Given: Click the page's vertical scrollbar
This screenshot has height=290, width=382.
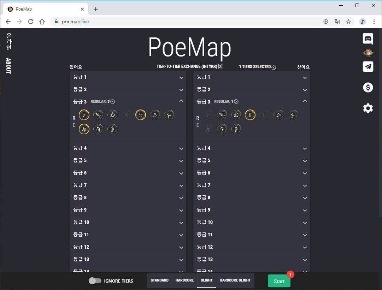Looking at the screenshot, I should pos(380,122).
